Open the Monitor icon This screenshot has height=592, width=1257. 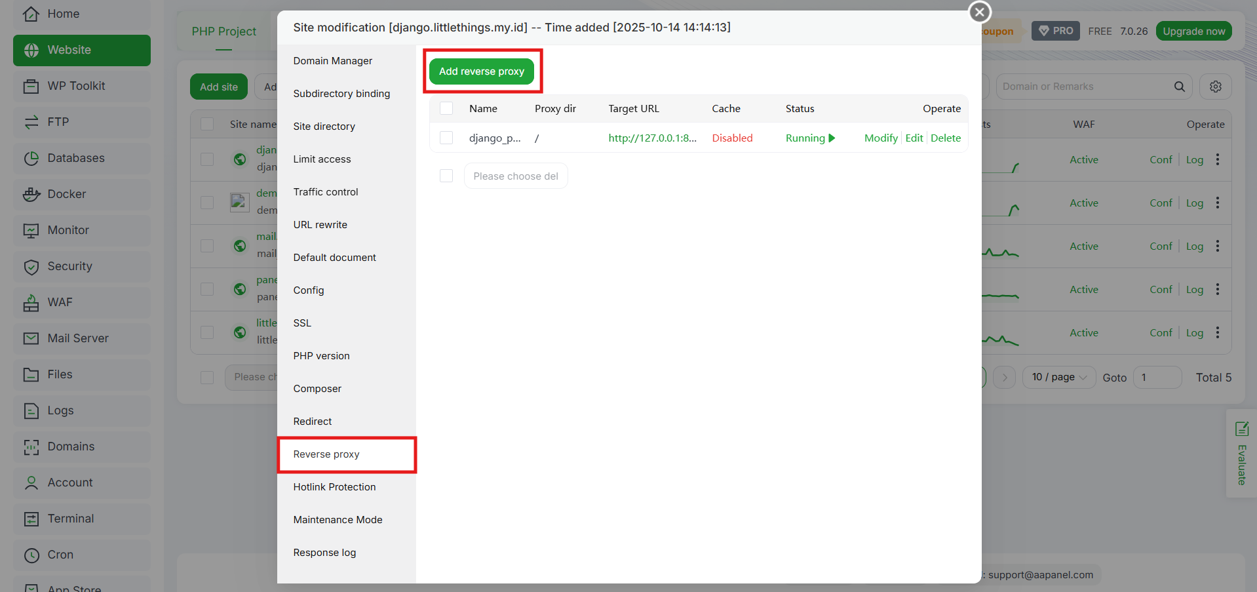pos(31,231)
